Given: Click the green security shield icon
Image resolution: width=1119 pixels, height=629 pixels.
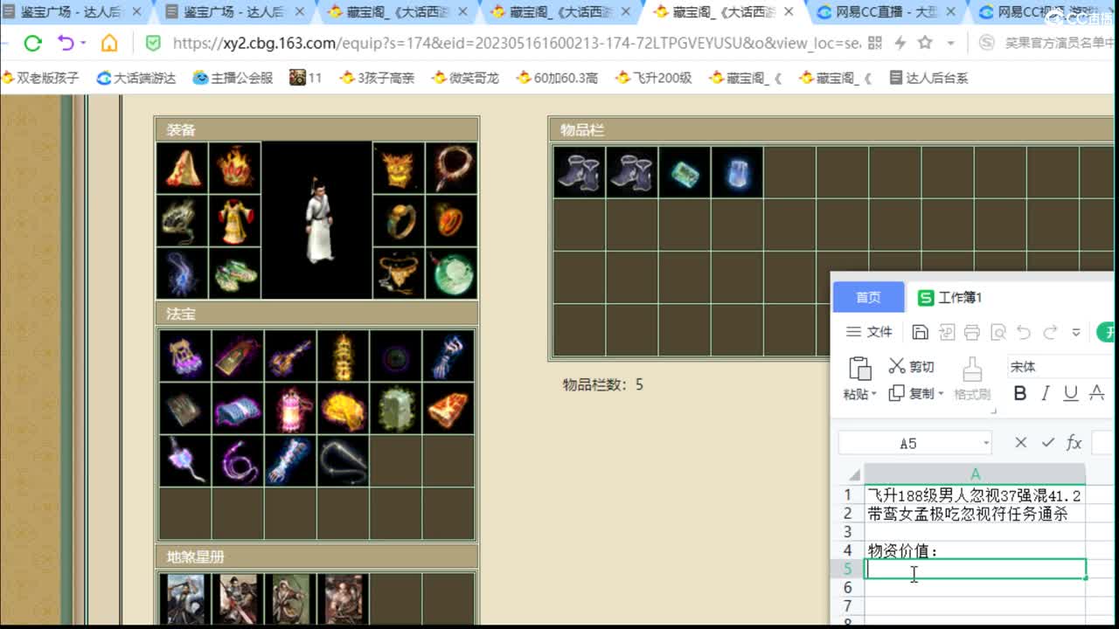Looking at the screenshot, I should click(x=153, y=43).
